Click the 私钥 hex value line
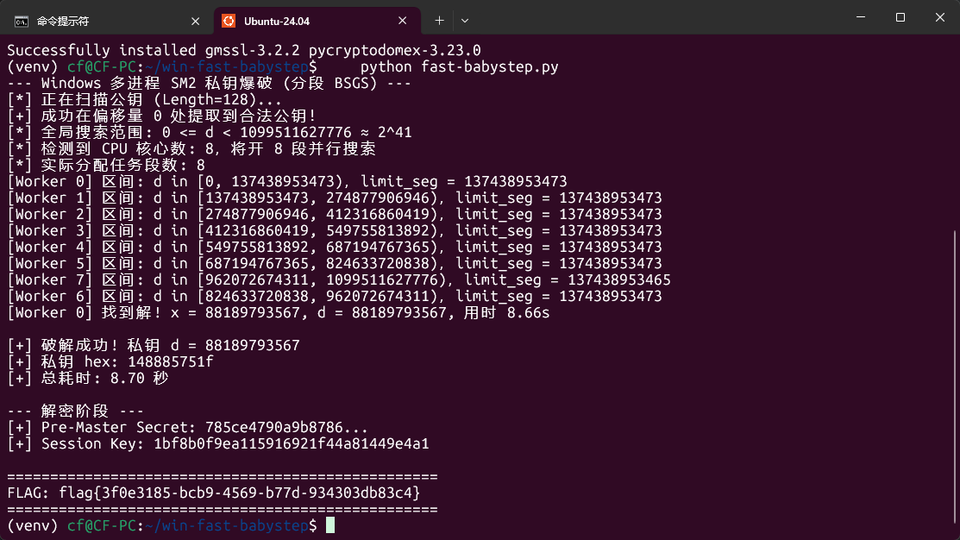The width and height of the screenshot is (960, 540). pyautogui.click(x=110, y=361)
